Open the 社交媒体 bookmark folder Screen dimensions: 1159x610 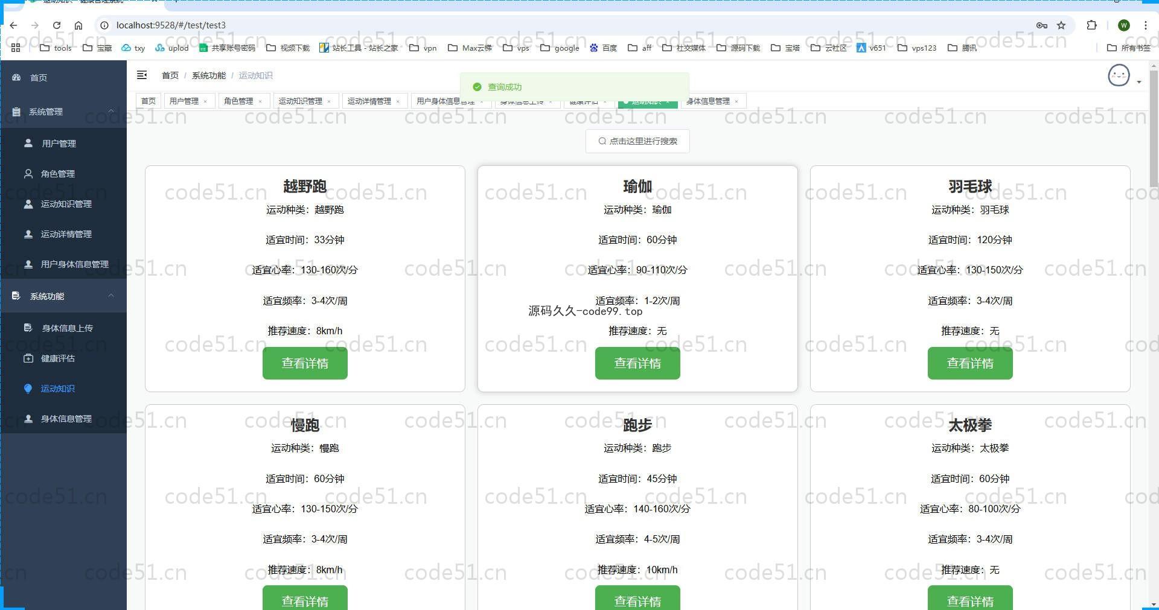[684, 48]
